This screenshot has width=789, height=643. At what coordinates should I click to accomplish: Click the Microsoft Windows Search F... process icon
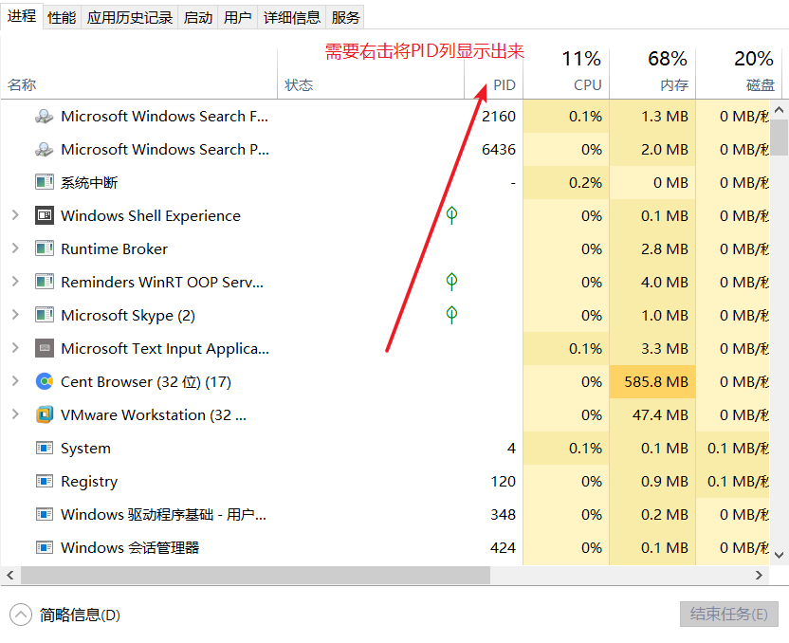tap(45, 117)
